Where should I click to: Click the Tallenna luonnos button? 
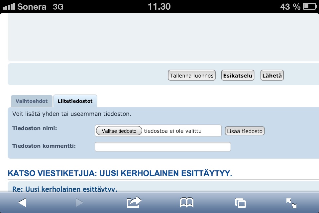(x=191, y=76)
